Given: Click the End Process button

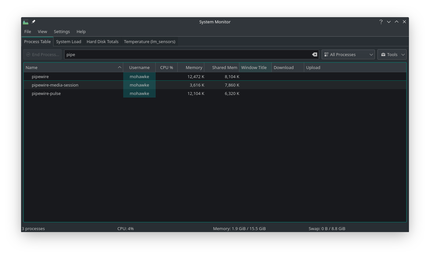Looking at the screenshot, I should (x=42, y=54).
